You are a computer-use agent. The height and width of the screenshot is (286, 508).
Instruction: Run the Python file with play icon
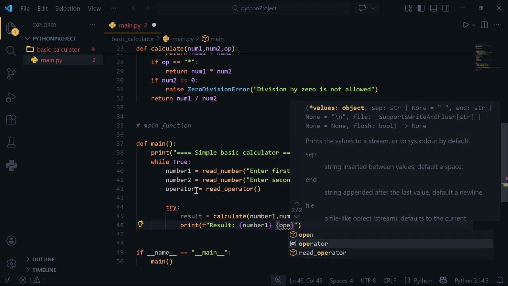(x=466, y=25)
